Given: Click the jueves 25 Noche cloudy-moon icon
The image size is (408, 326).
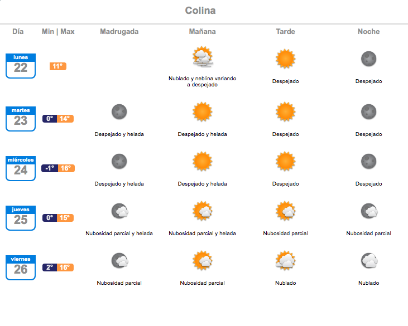Looking at the screenshot, I should tap(369, 211).
